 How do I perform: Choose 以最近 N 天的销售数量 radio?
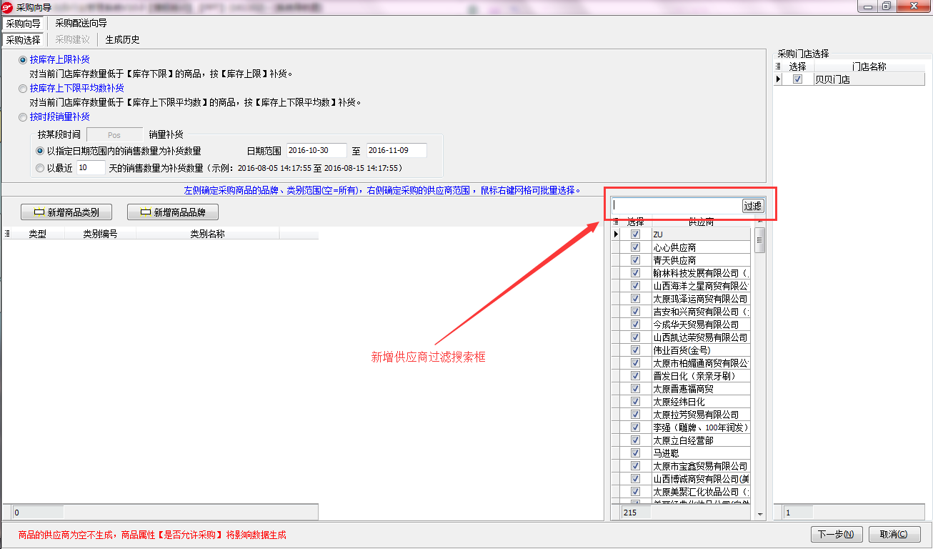(x=40, y=168)
